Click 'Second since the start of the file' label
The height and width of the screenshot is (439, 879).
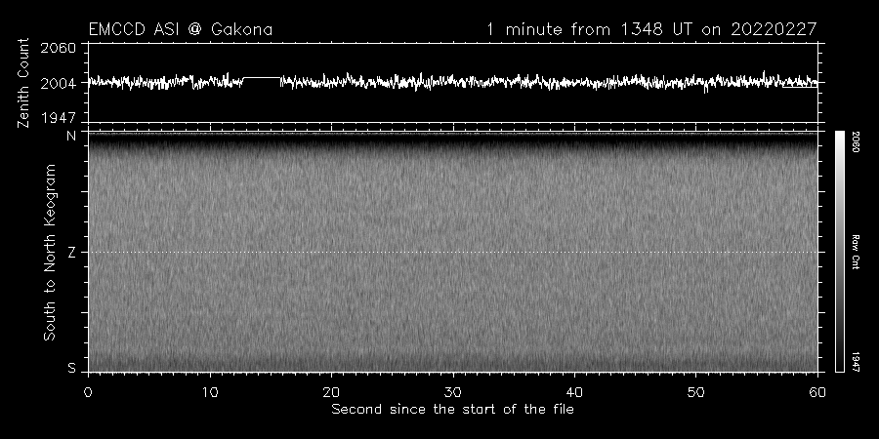tap(452, 410)
